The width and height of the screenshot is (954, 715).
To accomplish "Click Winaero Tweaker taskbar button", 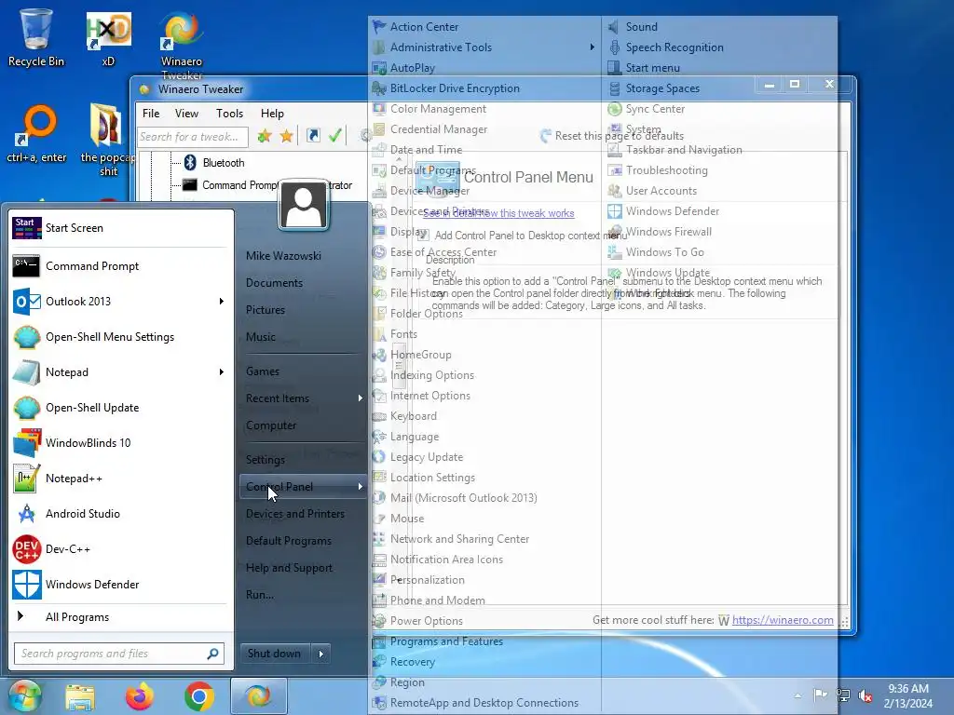I will [x=259, y=696].
